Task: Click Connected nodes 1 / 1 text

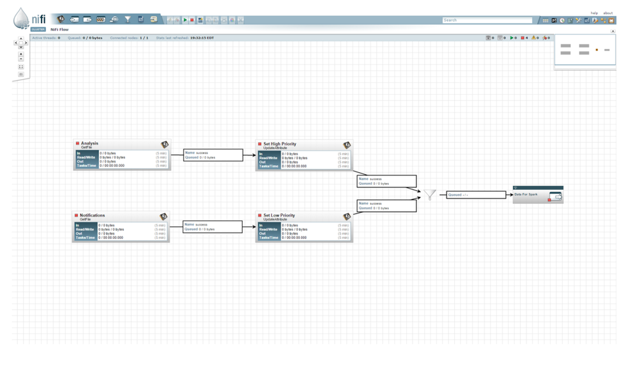Action: [129, 38]
